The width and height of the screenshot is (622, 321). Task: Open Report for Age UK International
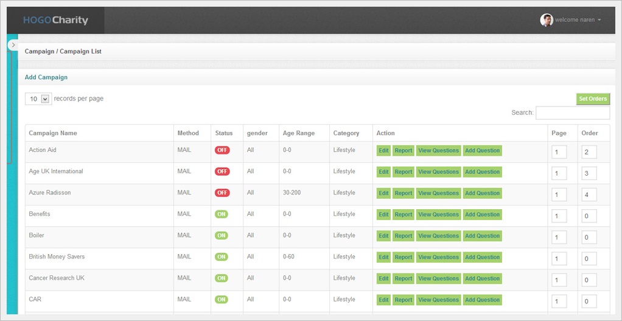[x=403, y=172]
